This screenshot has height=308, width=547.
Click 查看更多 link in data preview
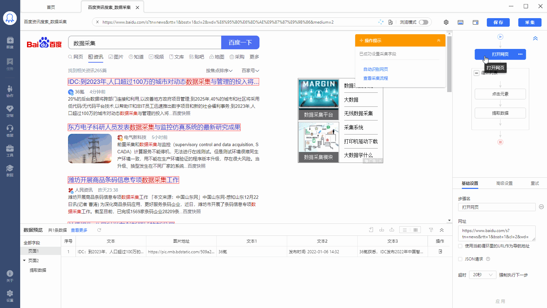click(x=79, y=230)
